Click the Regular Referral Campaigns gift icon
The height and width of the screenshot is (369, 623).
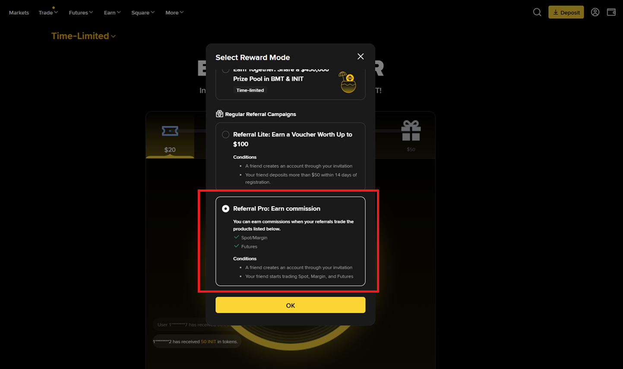(219, 114)
